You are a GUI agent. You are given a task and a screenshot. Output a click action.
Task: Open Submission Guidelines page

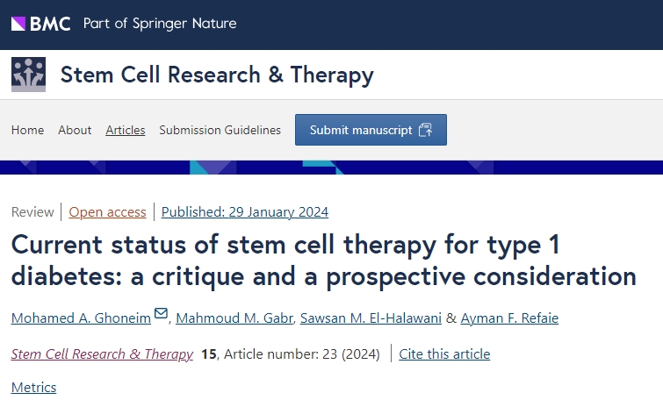pos(220,130)
